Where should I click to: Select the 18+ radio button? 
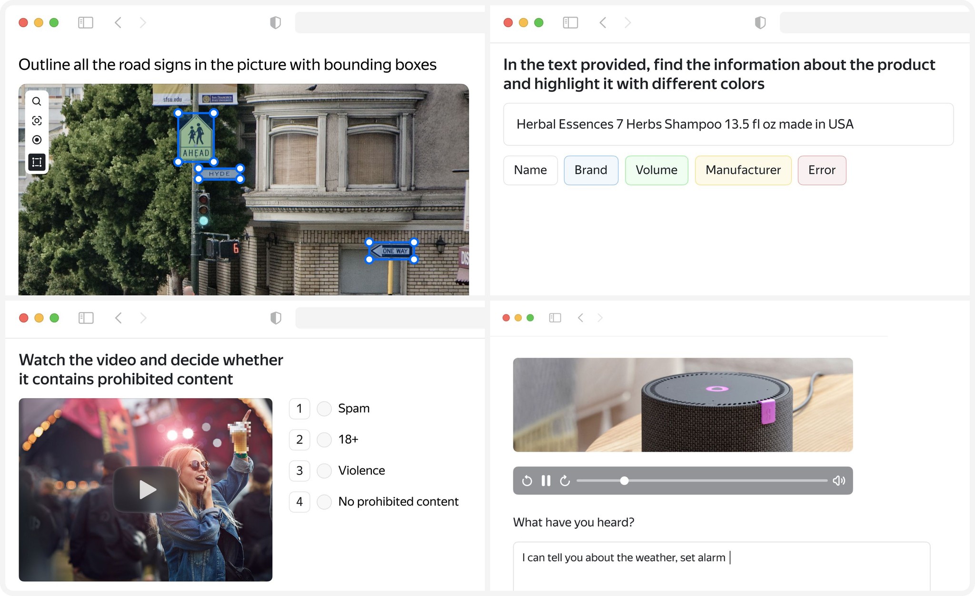(324, 439)
